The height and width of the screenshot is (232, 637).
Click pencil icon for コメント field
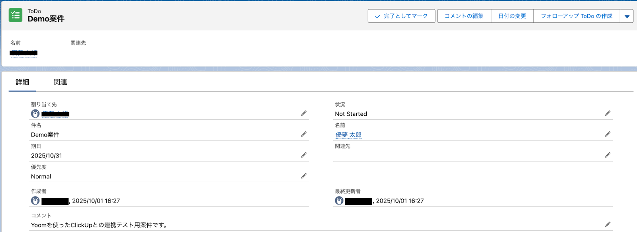coord(608,224)
